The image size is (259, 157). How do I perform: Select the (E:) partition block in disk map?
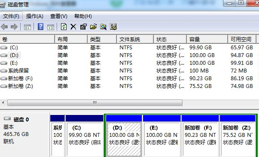(161, 136)
